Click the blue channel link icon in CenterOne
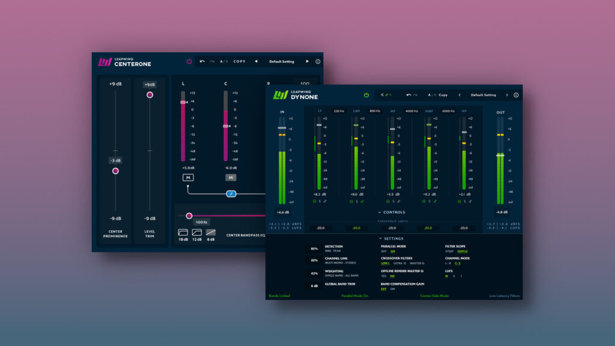 [x=231, y=193]
